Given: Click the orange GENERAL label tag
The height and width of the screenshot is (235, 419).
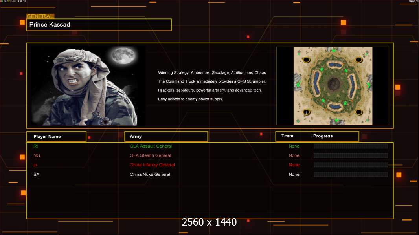Looking at the screenshot, I should coord(40,16).
